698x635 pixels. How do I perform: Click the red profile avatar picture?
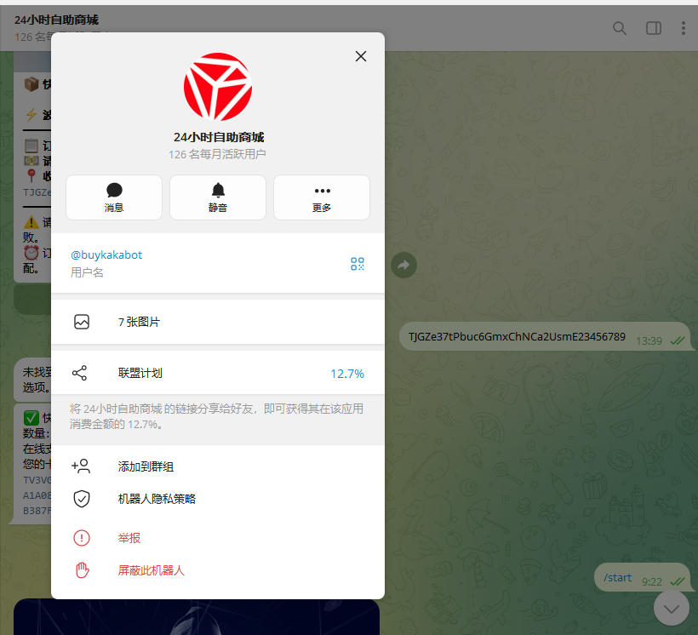(x=218, y=87)
